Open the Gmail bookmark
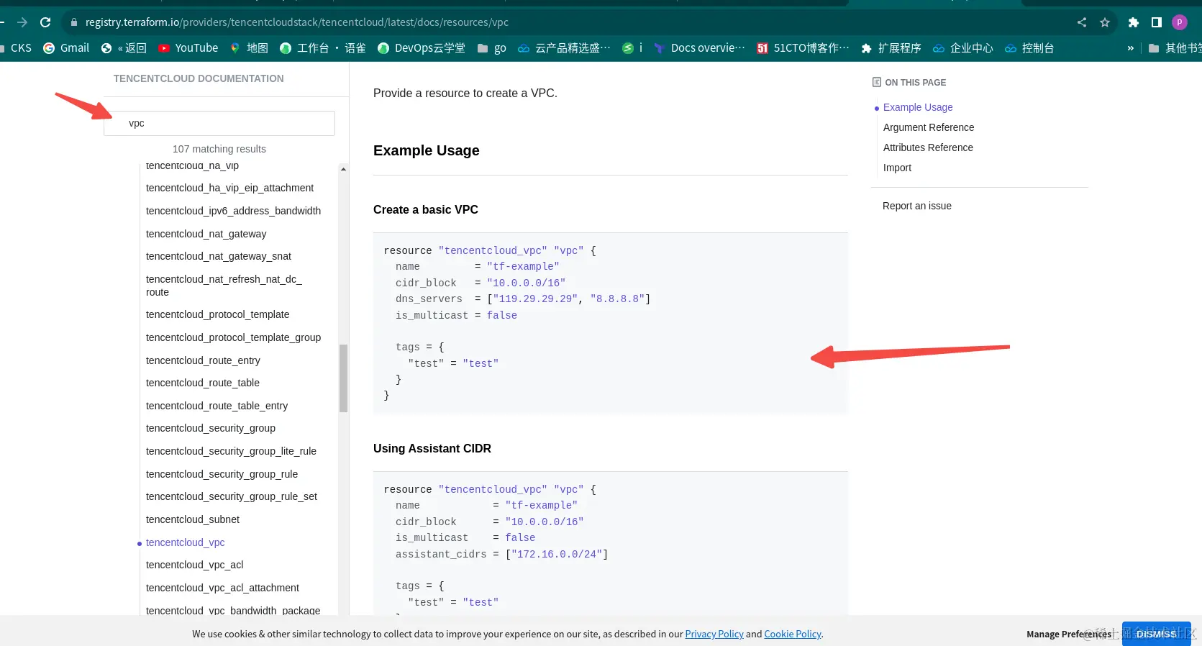Screen dimensions: 1202x646 [x=66, y=48]
